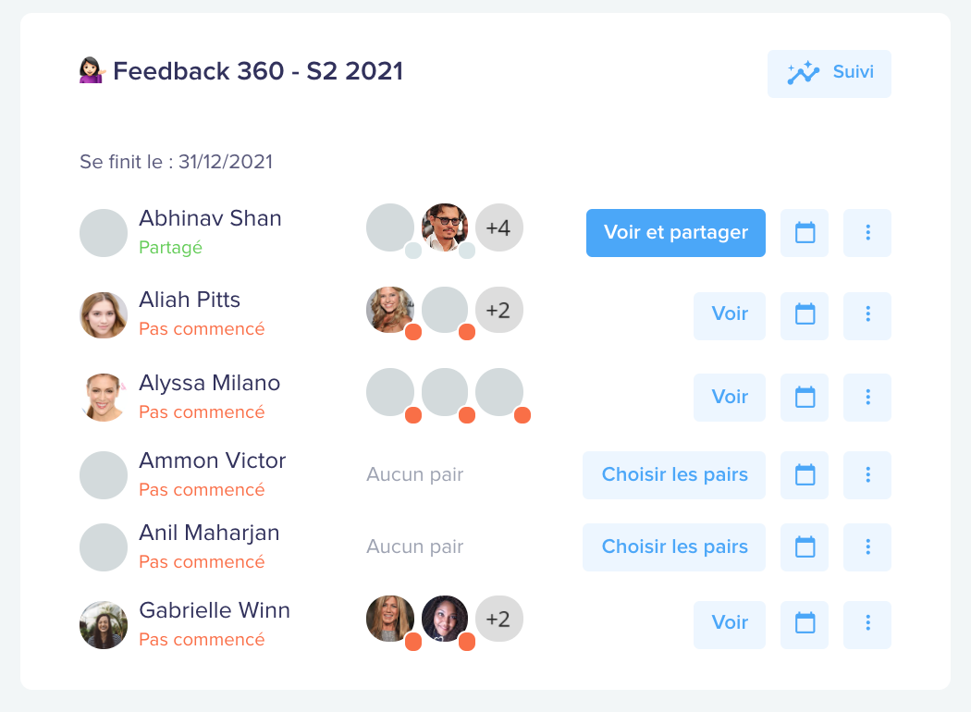Viewport: 971px width, 712px height.
Task: Choisir les pairs for Anil Maharjan
Action: 674,547
